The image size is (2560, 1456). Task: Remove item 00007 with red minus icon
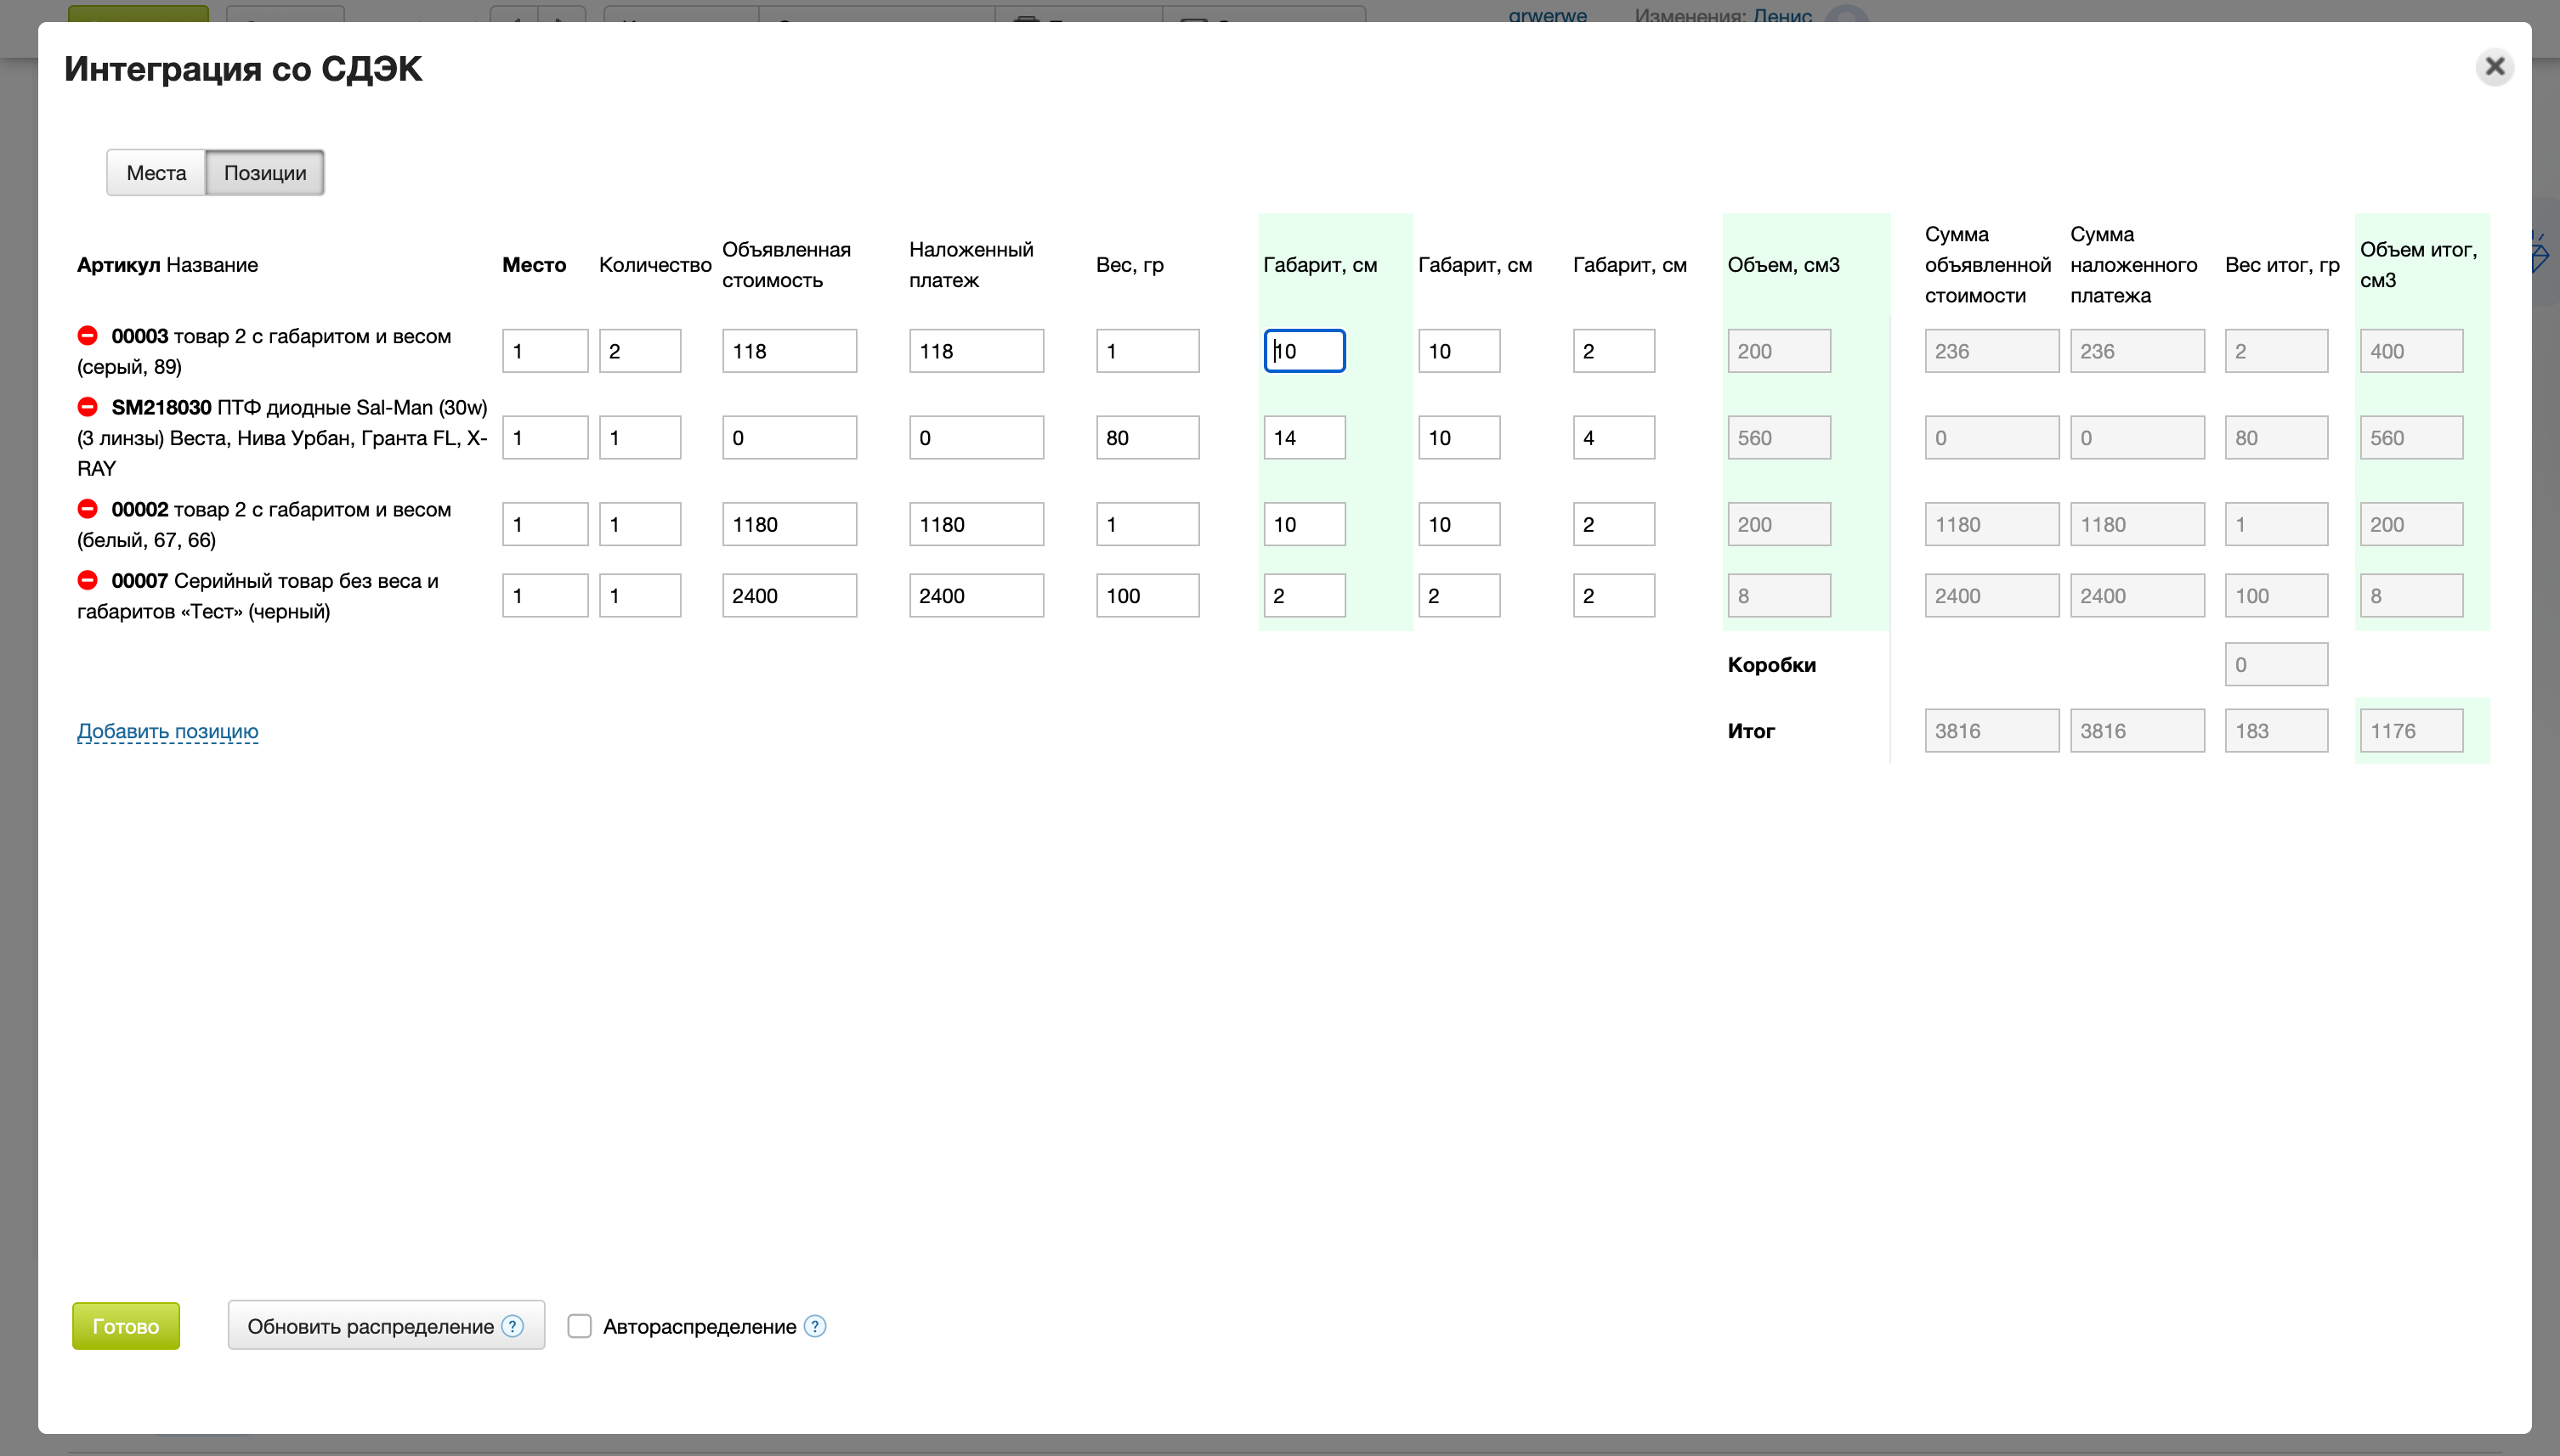point(88,579)
